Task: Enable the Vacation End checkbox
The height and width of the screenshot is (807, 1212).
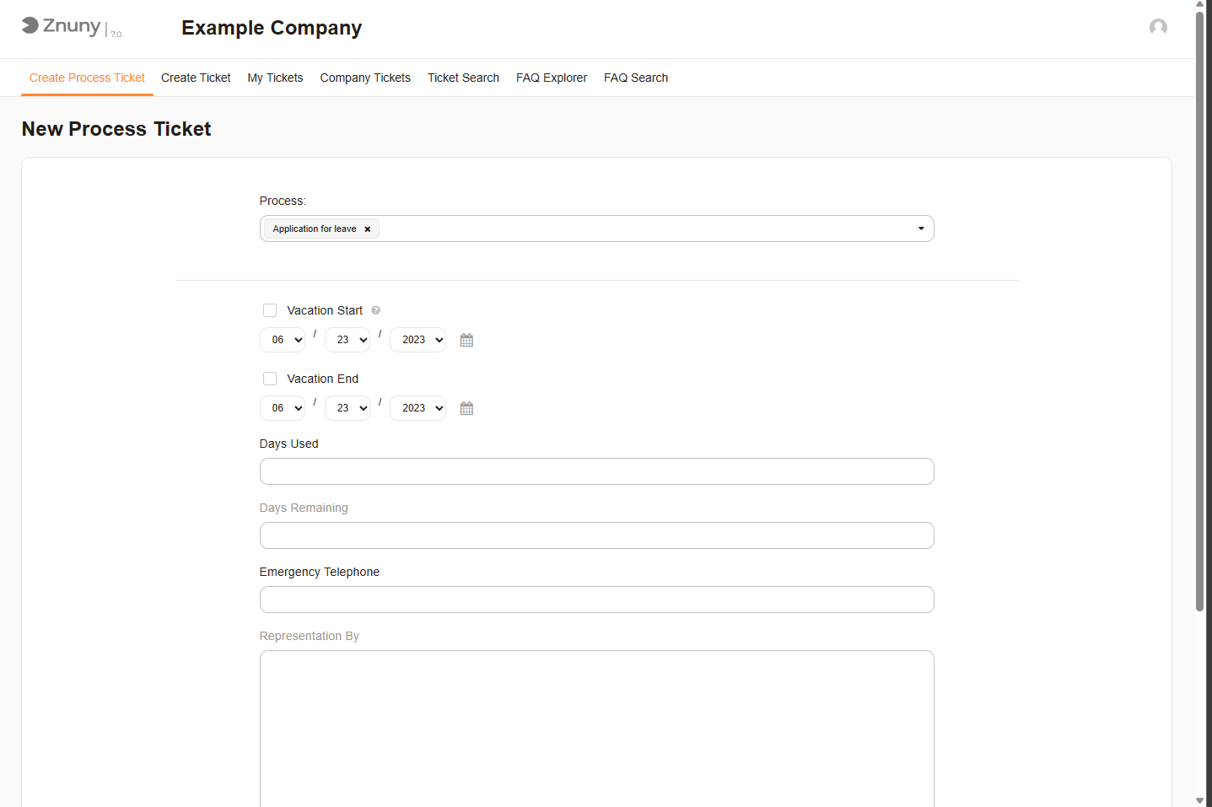Action: pos(270,379)
